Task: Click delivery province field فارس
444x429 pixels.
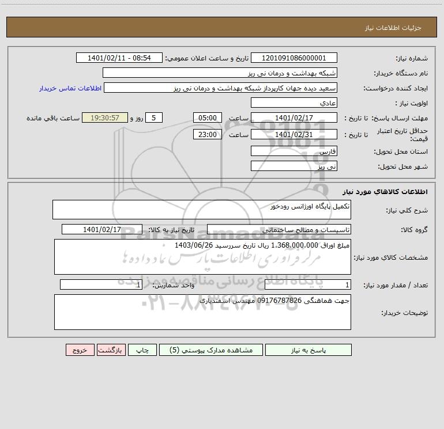Action: pos(294,151)
